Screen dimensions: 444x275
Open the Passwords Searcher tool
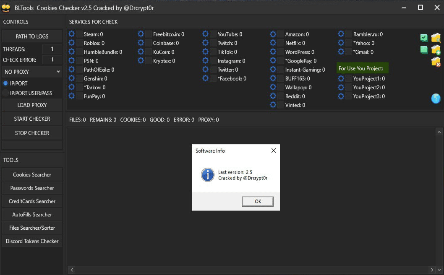coord(32,188)
